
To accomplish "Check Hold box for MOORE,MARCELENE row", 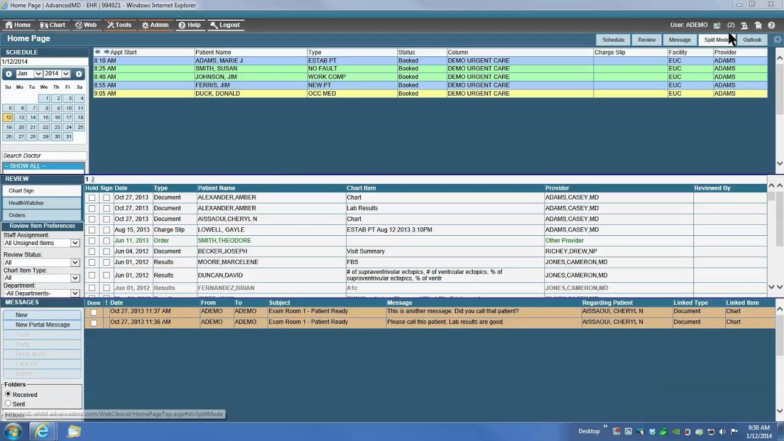I will click(92, 262).
